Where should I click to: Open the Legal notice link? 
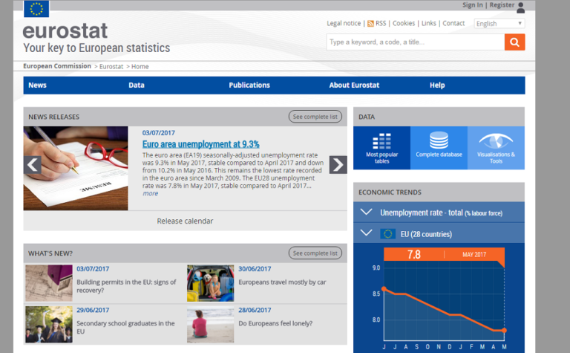[x=344, y=23]
